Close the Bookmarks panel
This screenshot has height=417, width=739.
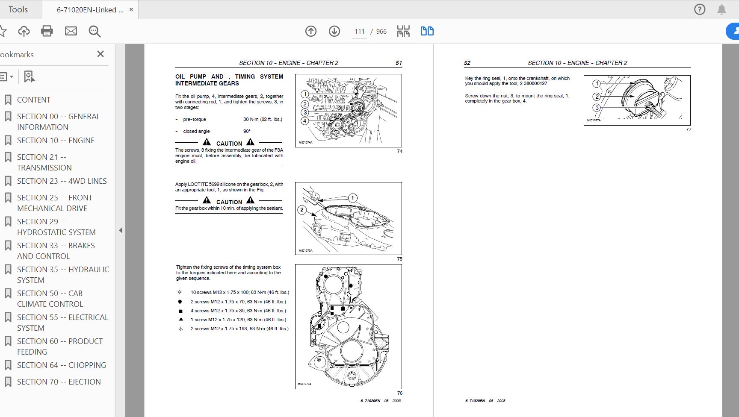click(101, 54)
